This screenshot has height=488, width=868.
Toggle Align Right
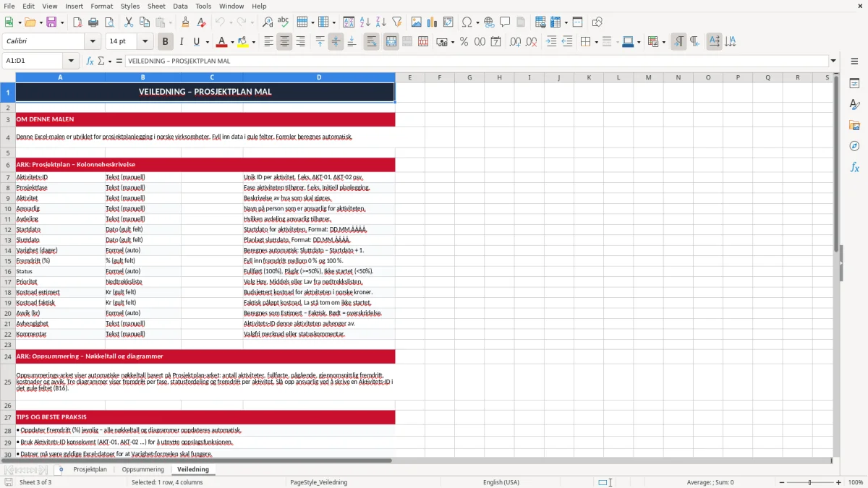coord(300,42)
